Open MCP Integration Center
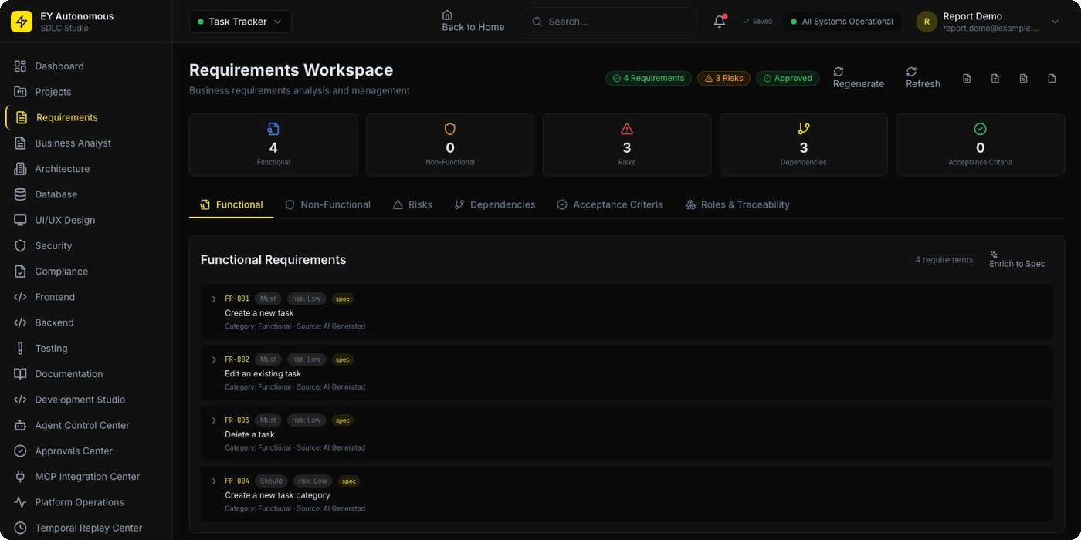The width and height of the screenshot is (1081, 540). (86, 477)
